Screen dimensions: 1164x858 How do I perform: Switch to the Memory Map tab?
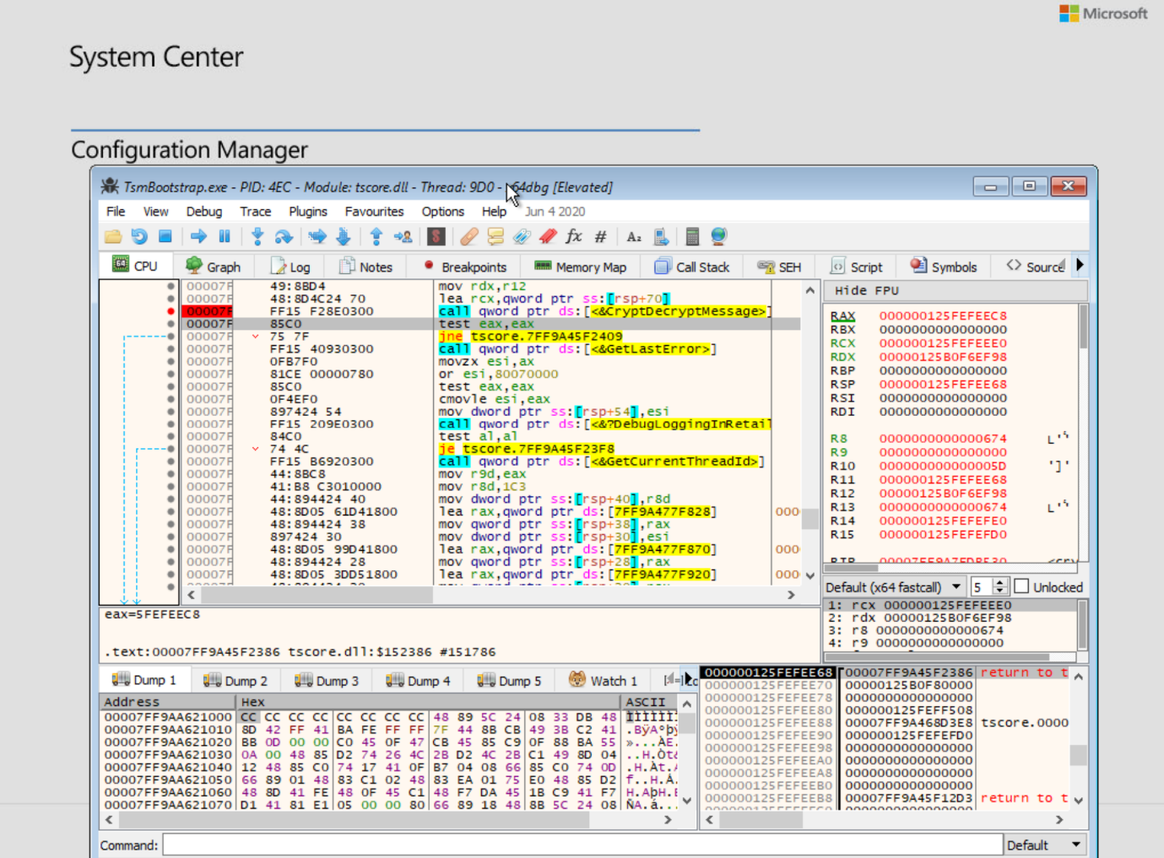click(581, 267)
